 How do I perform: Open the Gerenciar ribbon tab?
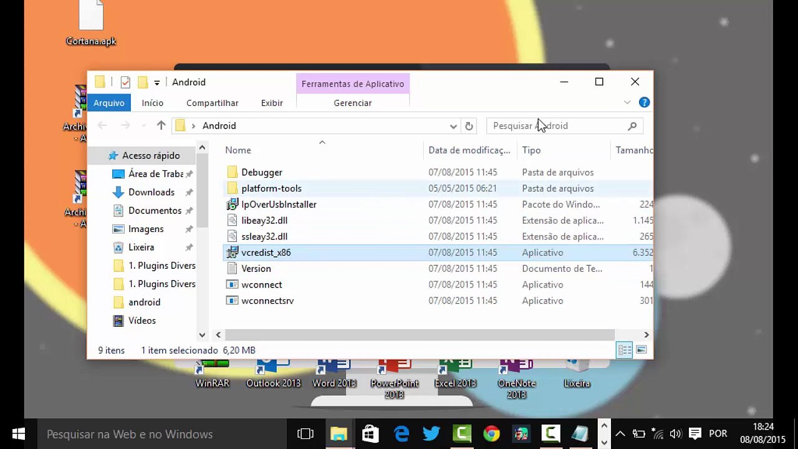(x=353, y=103)
